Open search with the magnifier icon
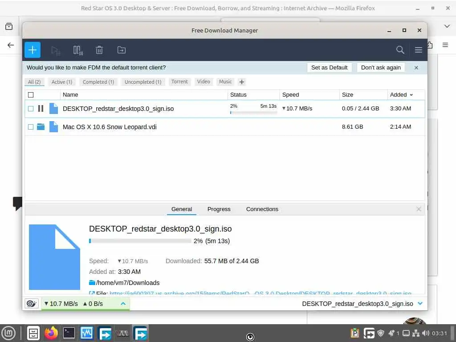456x342 pixels. [400, 50]
